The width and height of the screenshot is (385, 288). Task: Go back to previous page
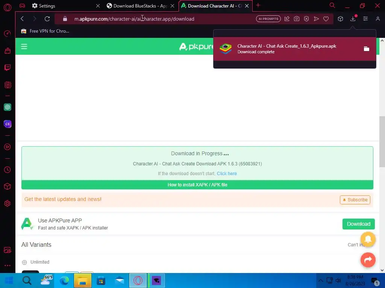click(x=22, y=19)
